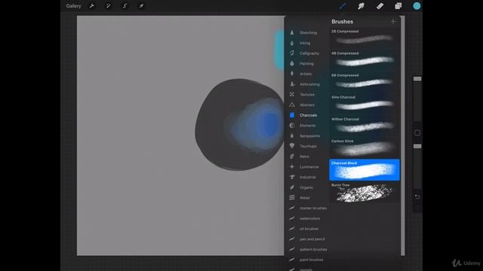483x271 pixels.
Task: Pick the Willow Charcoal brush
Action: [x=365, y=126]
